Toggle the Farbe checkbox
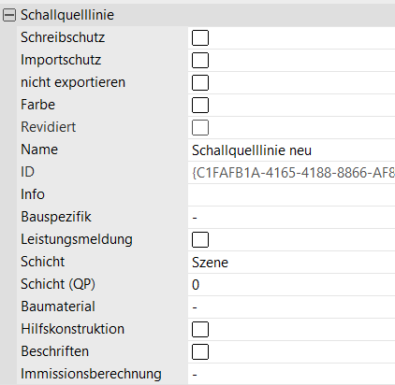 pyautogui.click(x=200, y=105)
